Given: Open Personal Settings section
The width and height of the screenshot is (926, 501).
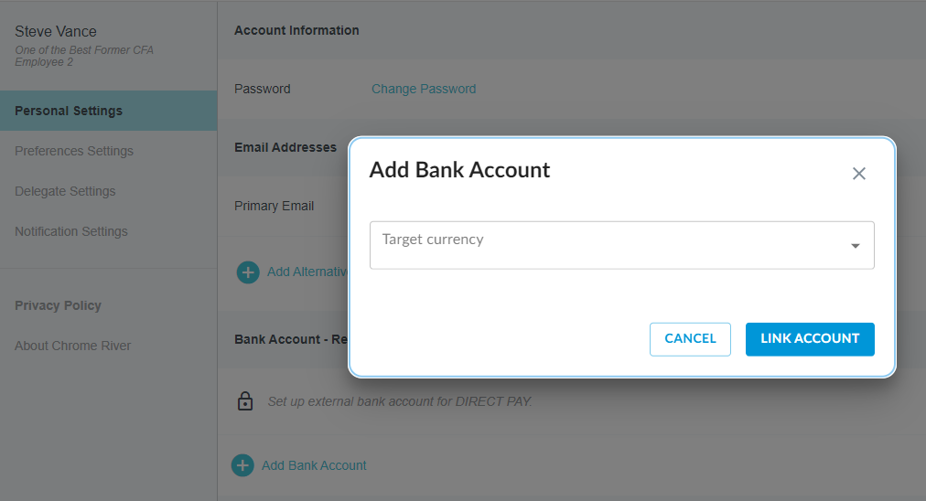Looking at the screenshot, I should coord(69,111).
